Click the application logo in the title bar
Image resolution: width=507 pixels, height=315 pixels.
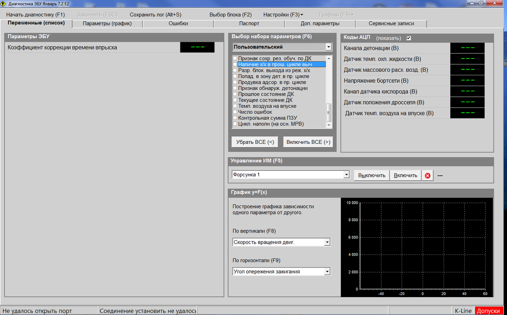pos(4,3)
